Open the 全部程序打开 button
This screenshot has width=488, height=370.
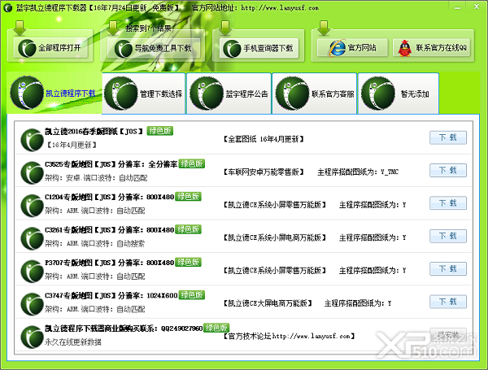[50, 48]
